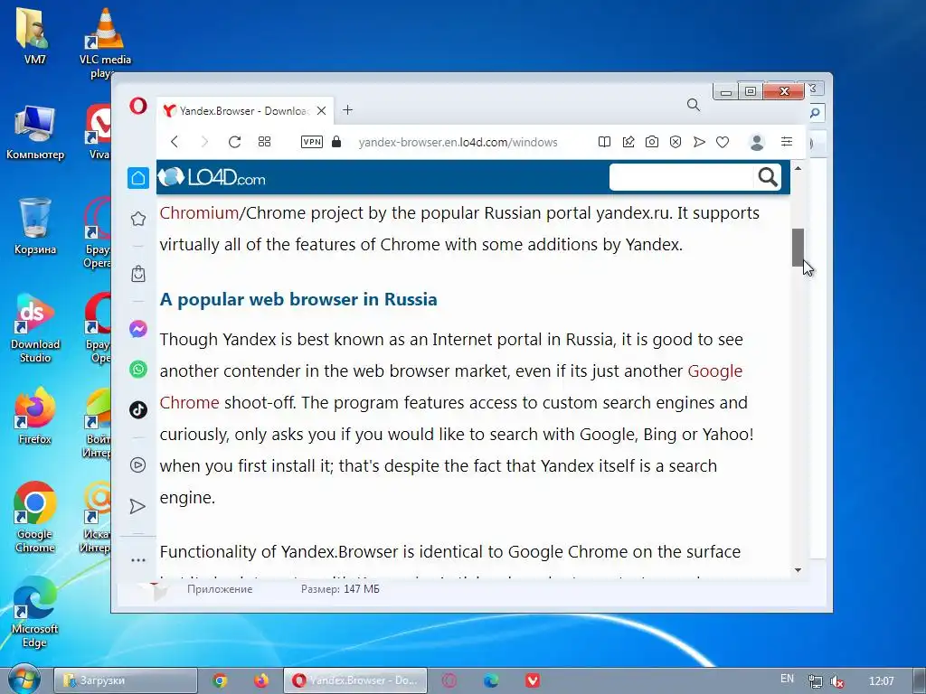This screenshot has width=926, height=694.
Task: Select the Компьютер desktop icon
Action: pos(35,132)
